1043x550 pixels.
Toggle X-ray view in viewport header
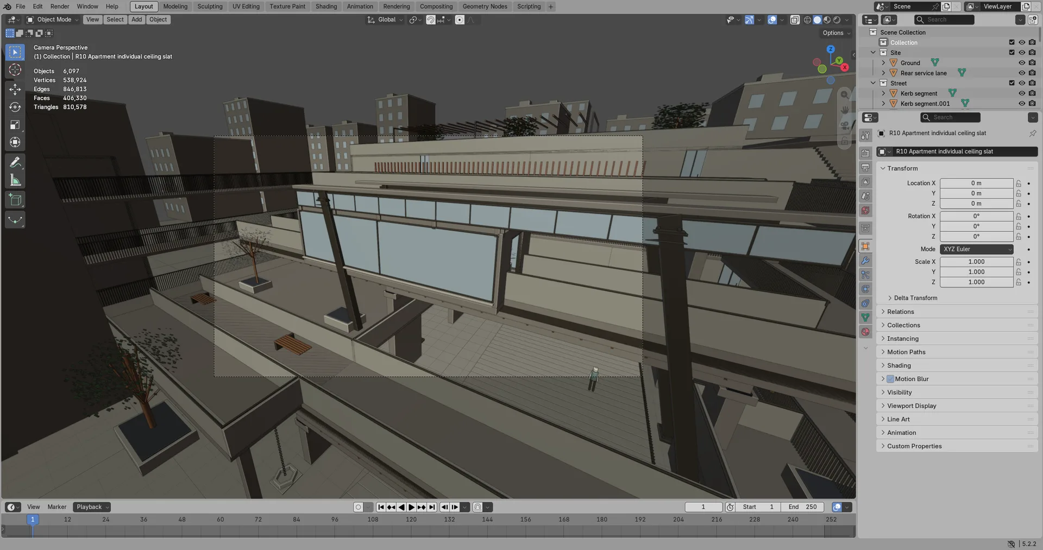coord(795,20)
